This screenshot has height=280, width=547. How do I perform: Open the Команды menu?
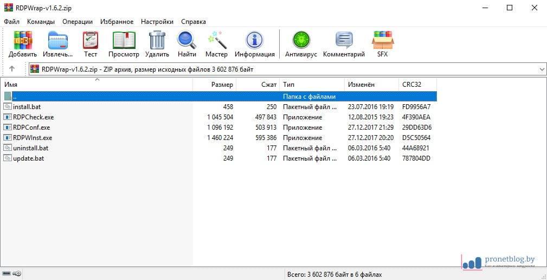click(41, 22)
